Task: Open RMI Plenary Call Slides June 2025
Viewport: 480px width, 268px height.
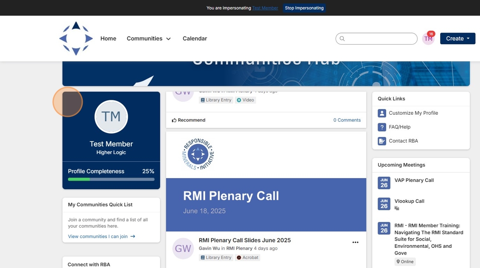Action: [245, 241]
